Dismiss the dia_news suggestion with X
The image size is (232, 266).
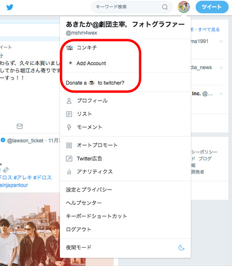[x=221, y=68]
